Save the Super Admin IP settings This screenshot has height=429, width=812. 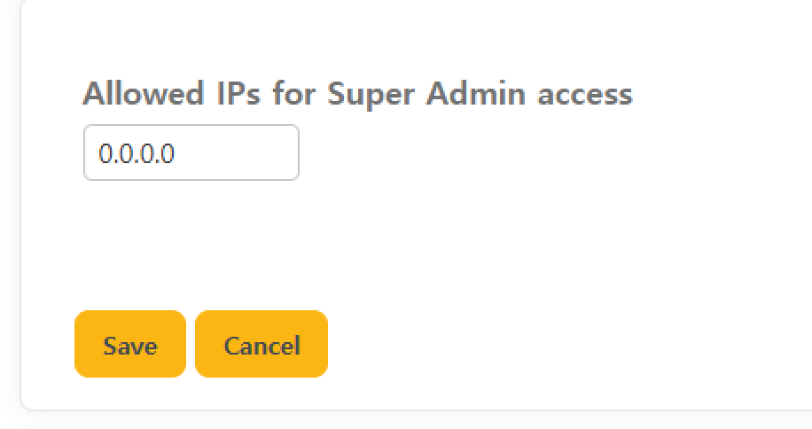pos(130,344)
